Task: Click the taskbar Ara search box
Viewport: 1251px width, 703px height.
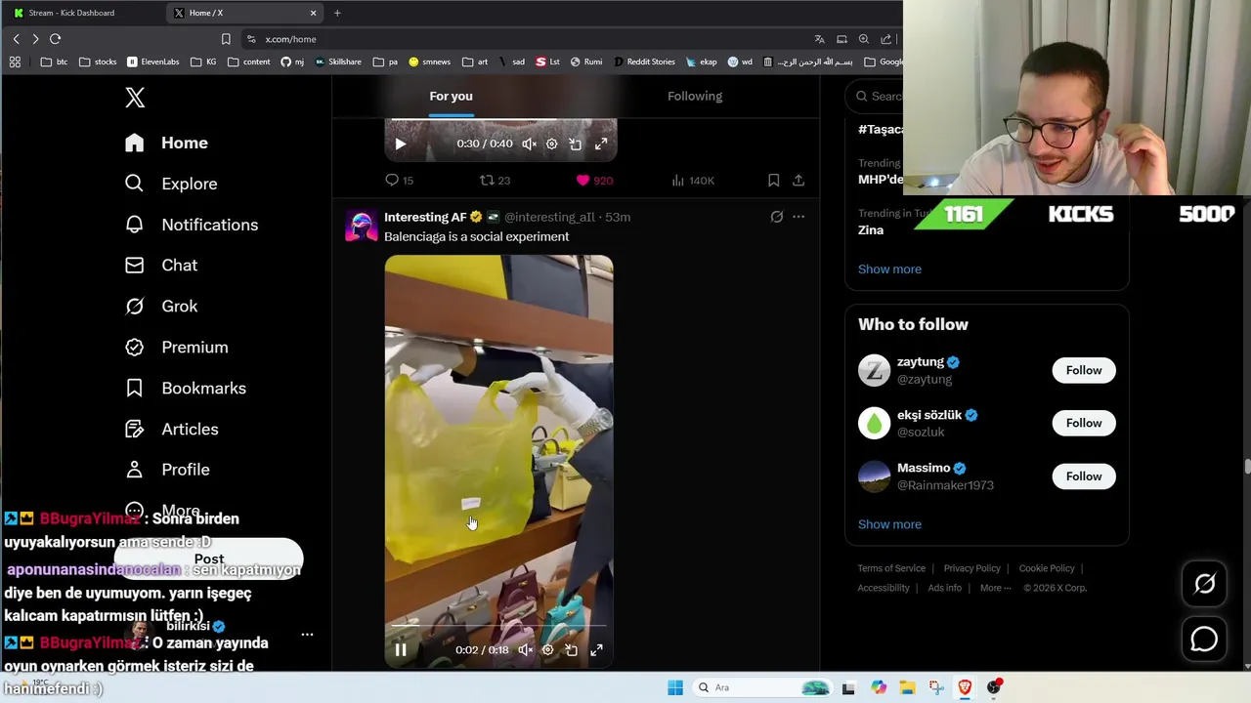Action: (762, 687)
